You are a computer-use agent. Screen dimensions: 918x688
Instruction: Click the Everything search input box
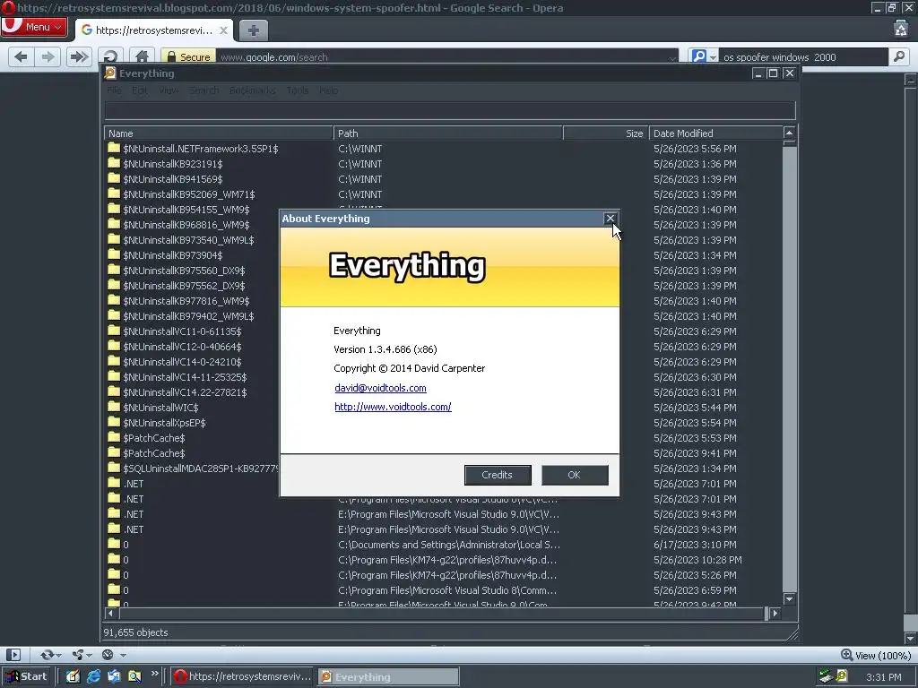point(450,110)
